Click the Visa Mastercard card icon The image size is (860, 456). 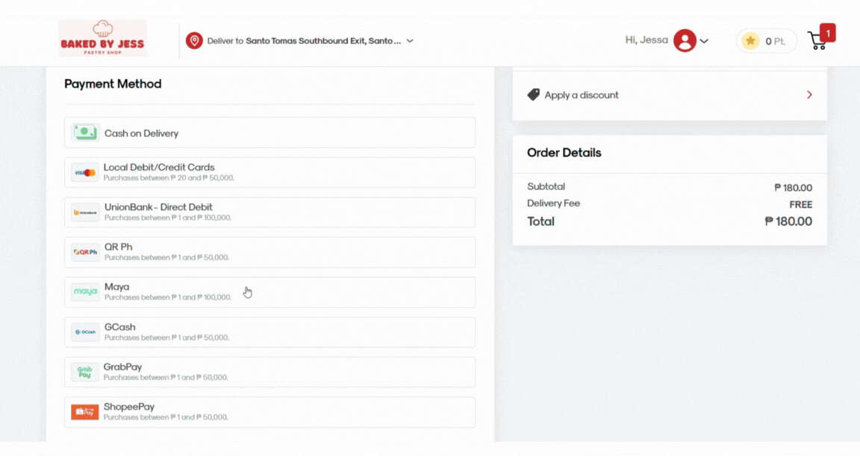pyautogui.click(x=85, y=172)
